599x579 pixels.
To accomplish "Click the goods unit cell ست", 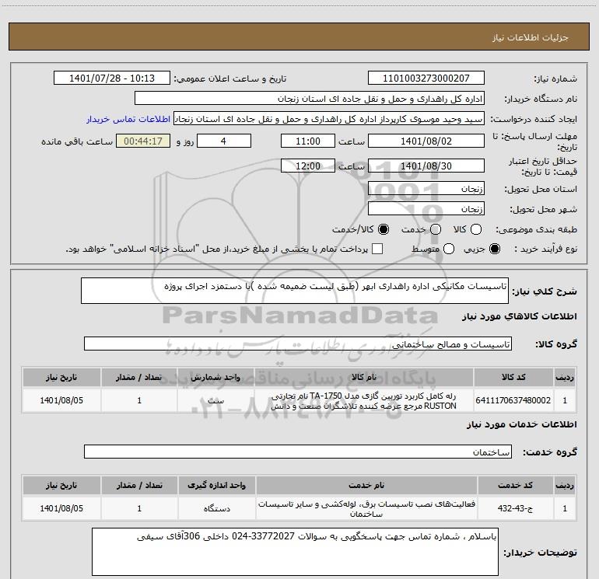I will point(215,400).
